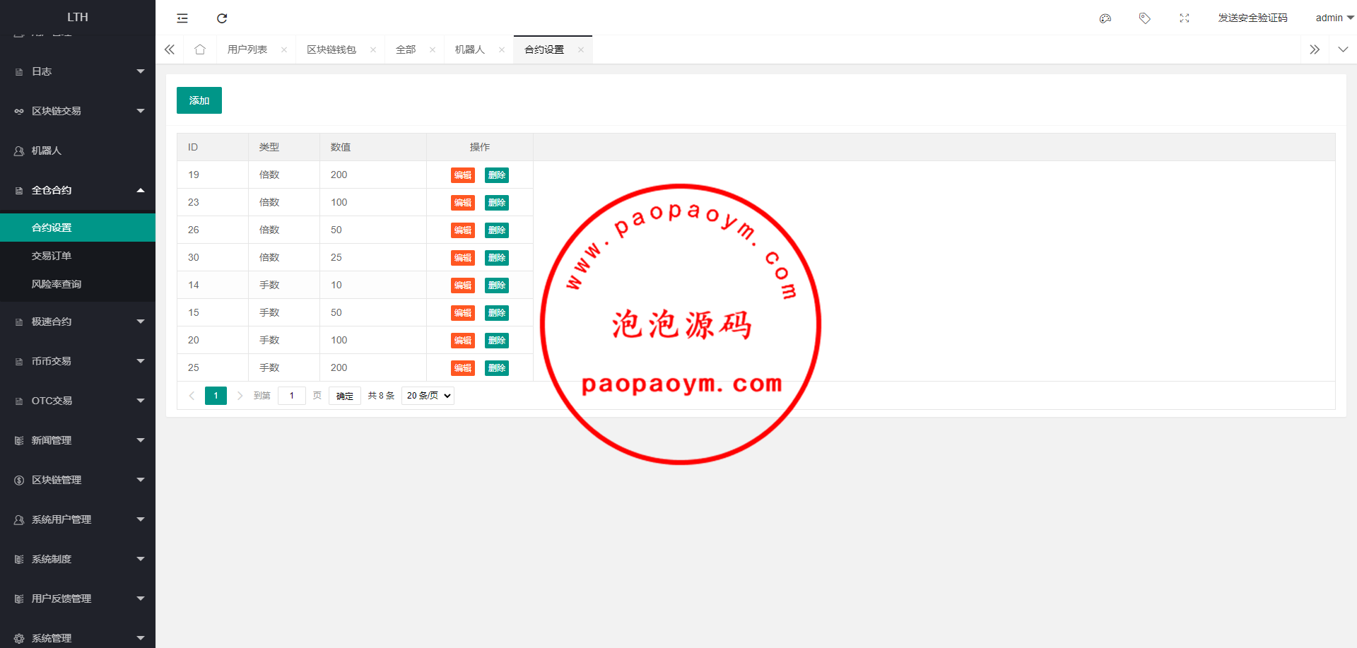Viewport: 1357px width, 648px height.
Task: Open 交易订单 in sidebar submenu
Action: 78,256
